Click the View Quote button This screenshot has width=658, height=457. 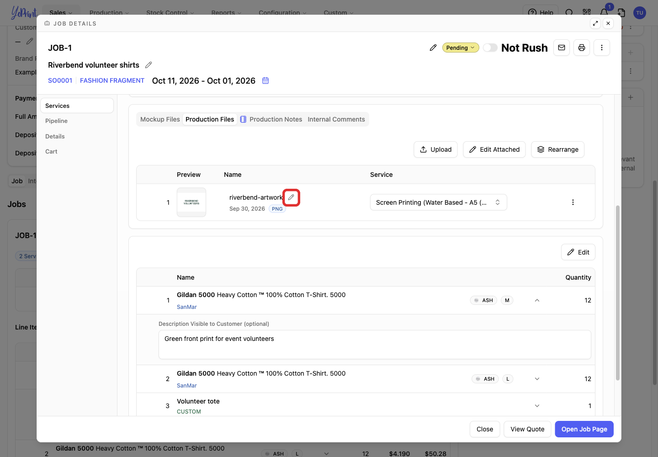(527, 429)
